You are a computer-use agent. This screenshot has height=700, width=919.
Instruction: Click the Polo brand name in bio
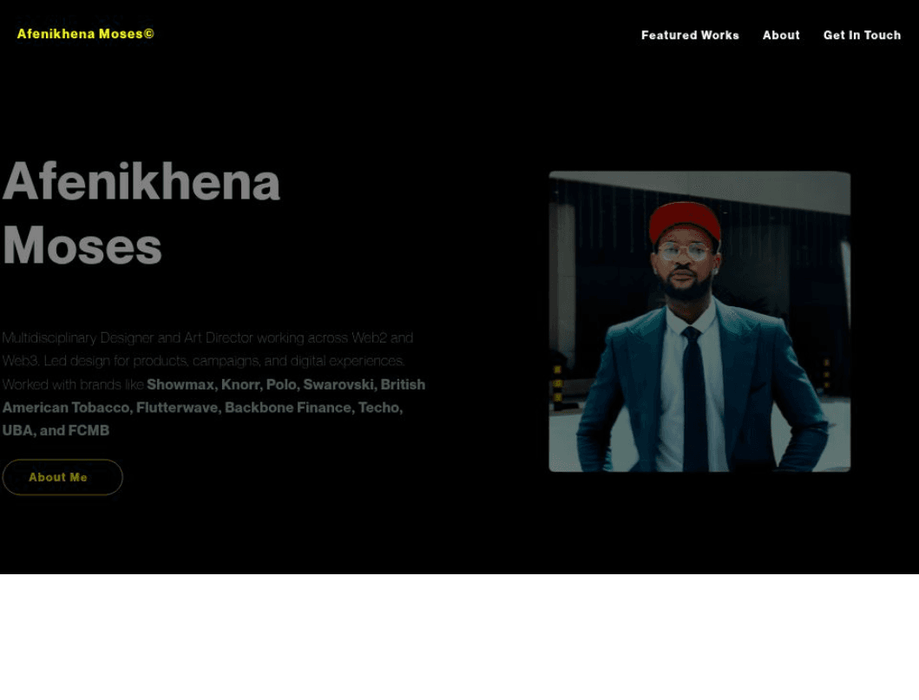pos(283,384)
